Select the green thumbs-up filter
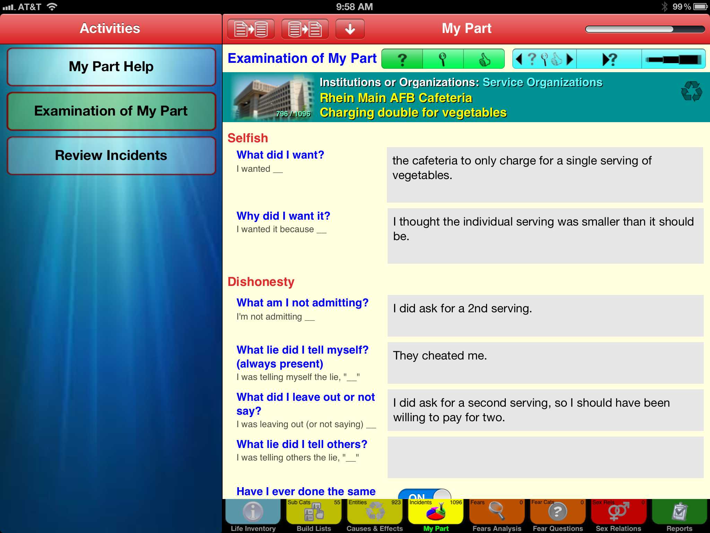 [484, 59]
